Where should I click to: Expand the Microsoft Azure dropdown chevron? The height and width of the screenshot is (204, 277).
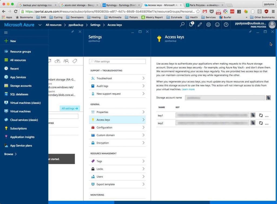(x=40, y=25)
